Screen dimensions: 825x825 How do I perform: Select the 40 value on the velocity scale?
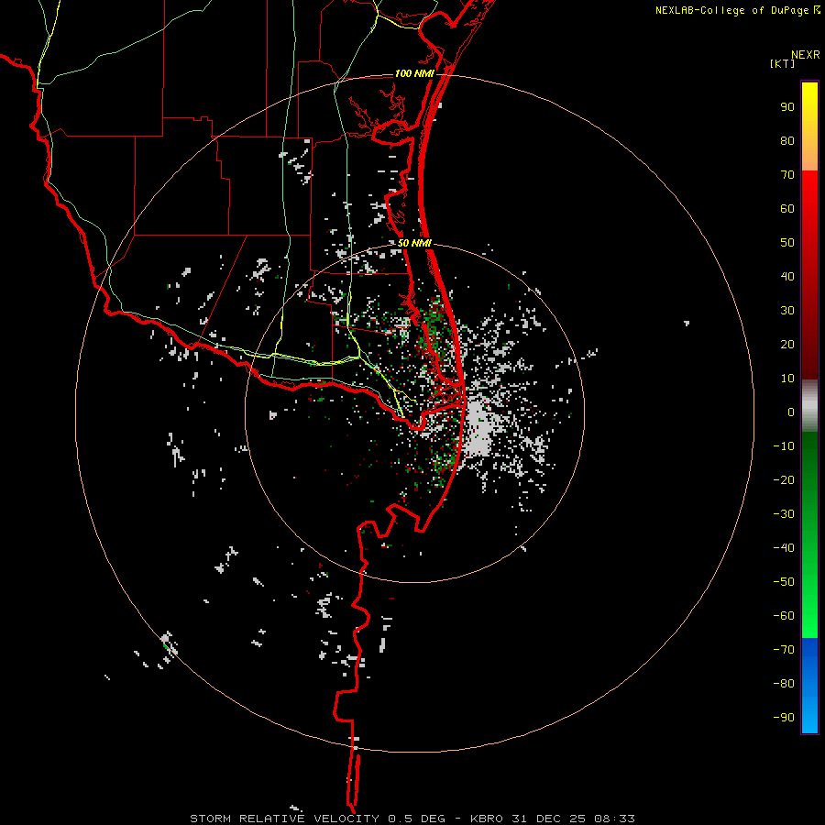(x=787, y=277)
